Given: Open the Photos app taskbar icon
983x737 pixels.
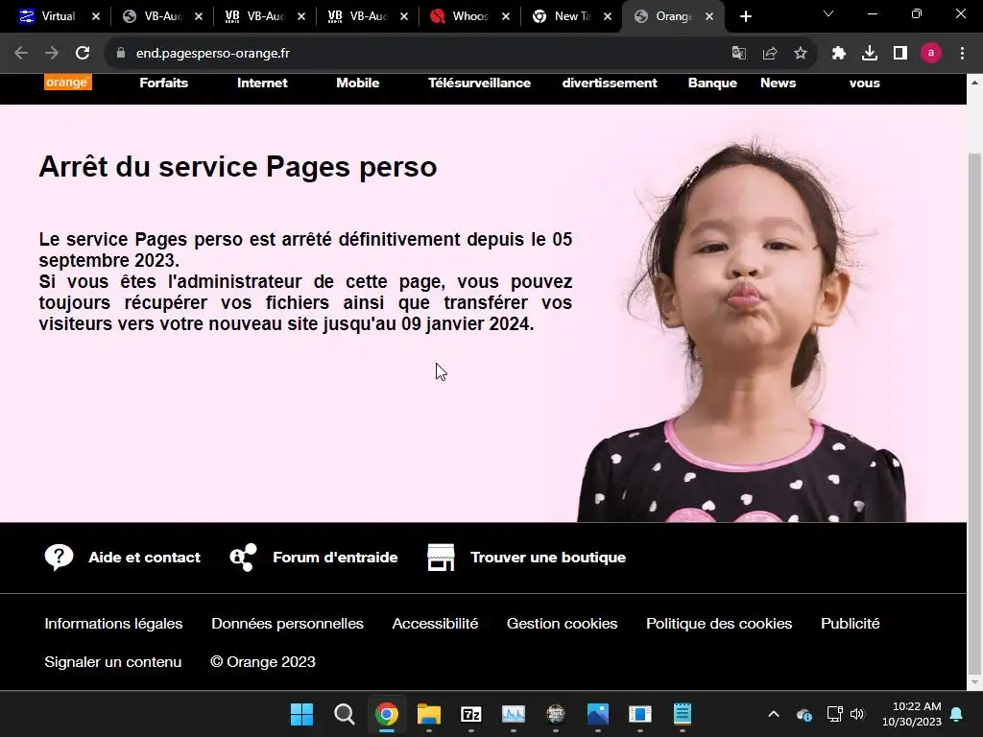Looking at the screenshot, I should [x=598, y=714].
